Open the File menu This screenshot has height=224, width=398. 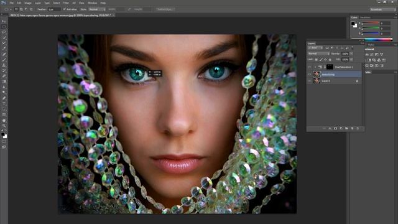coord(11,3)
